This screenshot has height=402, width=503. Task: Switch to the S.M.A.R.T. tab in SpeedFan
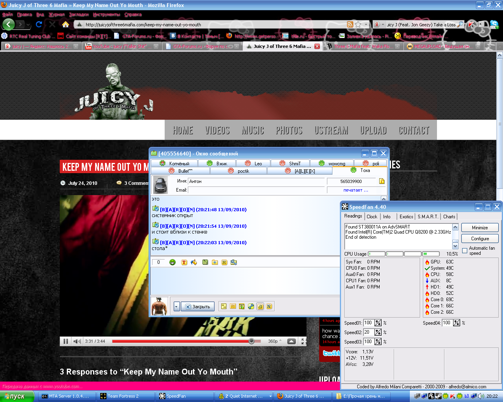(428, 217)
